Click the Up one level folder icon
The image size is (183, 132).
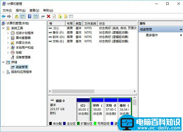pos(16,16)
